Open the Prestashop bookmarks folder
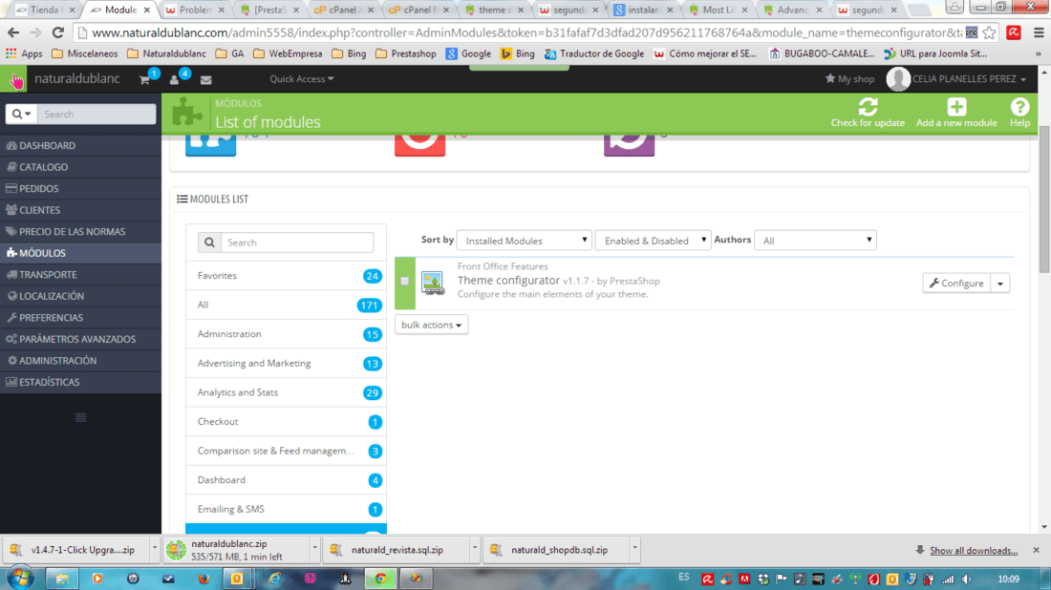Image resolution: width=1051 pixels, height=590 pixels. pyautogui.click(x=405, y=53)
